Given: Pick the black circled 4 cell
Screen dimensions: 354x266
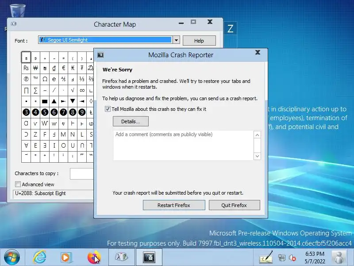Looking at the screenshot, I should click(35, 112).
